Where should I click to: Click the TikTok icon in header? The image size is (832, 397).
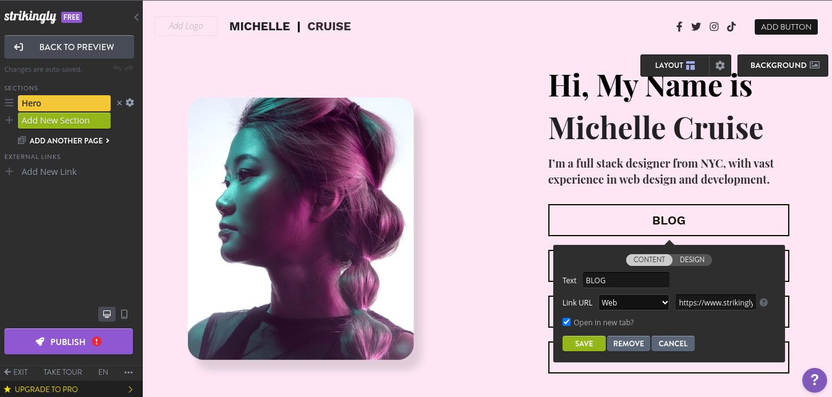click(731, 27)
